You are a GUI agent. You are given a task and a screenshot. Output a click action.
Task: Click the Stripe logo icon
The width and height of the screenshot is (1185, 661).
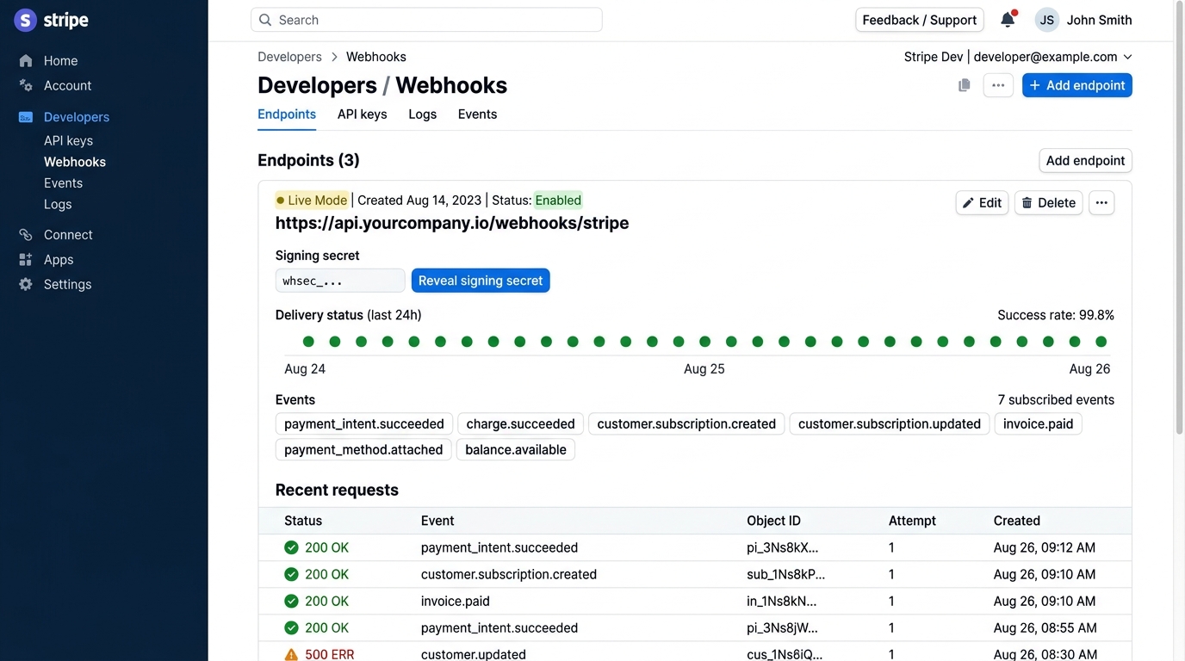click(26, 20)
